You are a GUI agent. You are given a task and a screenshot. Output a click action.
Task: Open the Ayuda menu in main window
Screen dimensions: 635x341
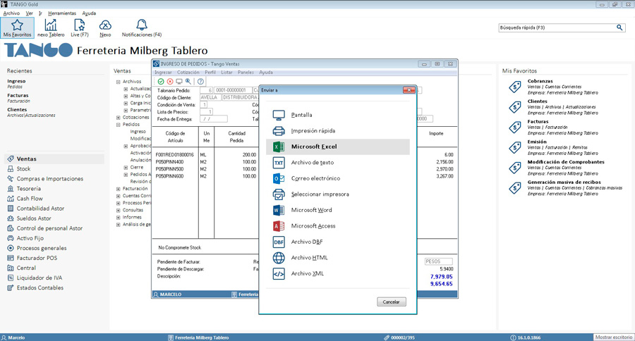pyautogui.click(x=89, y=13)
